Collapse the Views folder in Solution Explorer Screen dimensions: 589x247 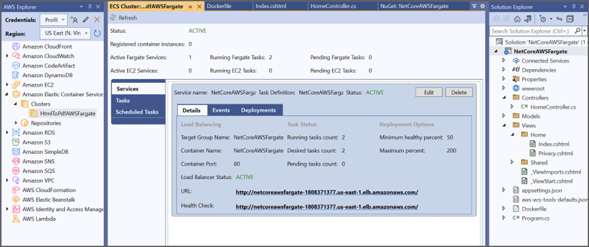[x=505, y=125]
